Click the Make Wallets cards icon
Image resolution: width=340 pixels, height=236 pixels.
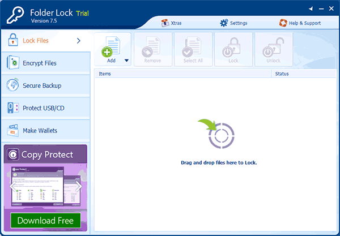point(13,130)
